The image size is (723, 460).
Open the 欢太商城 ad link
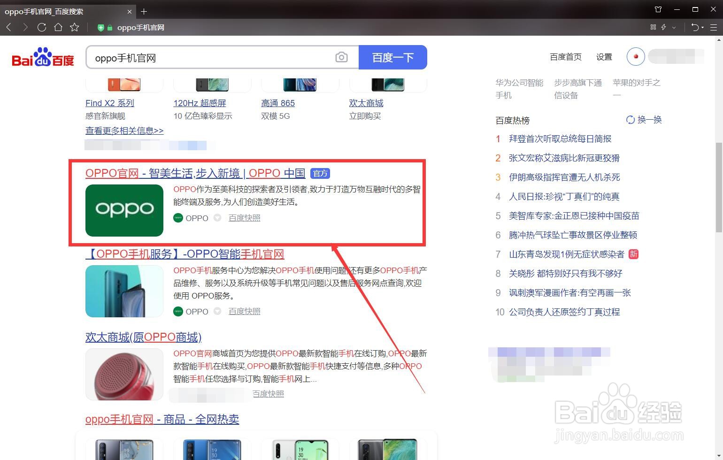(x=366, y=103)
